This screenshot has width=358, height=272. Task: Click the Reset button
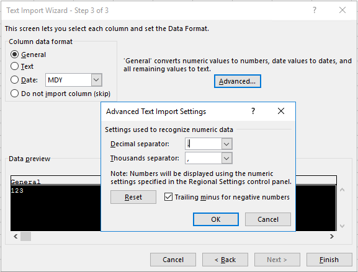[x=133, y=197]
